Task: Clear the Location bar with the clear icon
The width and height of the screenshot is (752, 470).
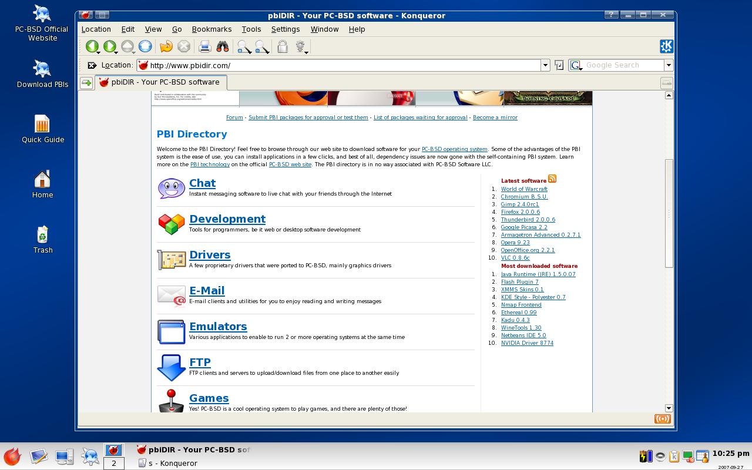Action: tap(92, 65)
